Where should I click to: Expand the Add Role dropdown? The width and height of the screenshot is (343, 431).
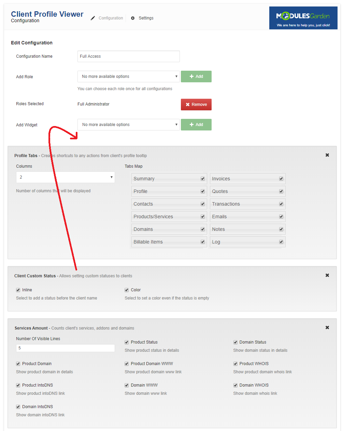(129, 77)
